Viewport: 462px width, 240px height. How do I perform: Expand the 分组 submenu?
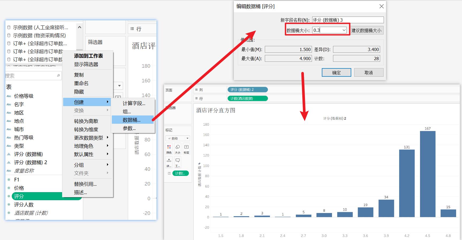click(108, 165)
